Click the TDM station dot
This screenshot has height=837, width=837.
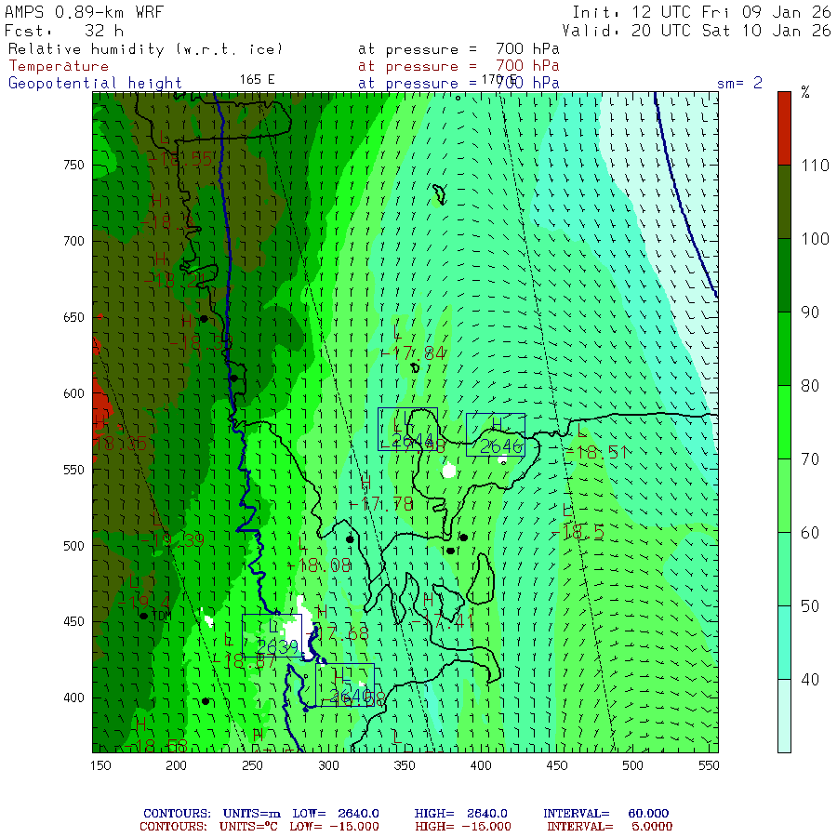click(x=143, y=616)
